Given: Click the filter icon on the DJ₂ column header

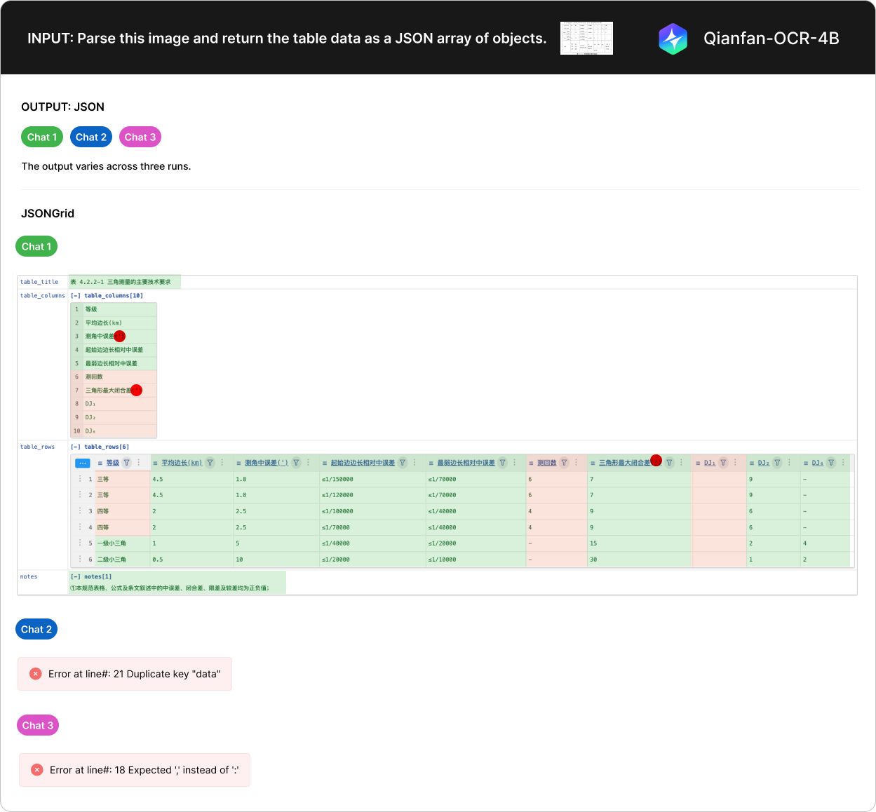Looking at the screenshot, I should [x=777, y=463].
